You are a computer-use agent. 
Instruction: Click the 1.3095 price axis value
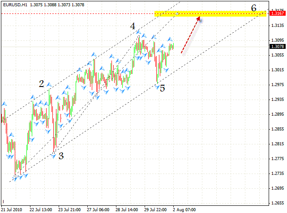278,40
